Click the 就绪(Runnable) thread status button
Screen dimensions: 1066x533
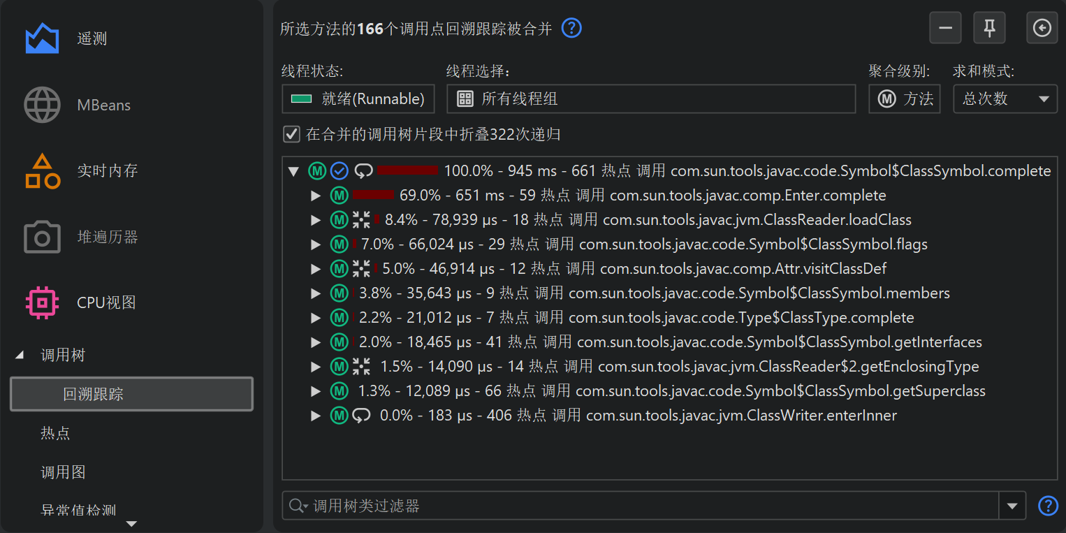(358, 99)
